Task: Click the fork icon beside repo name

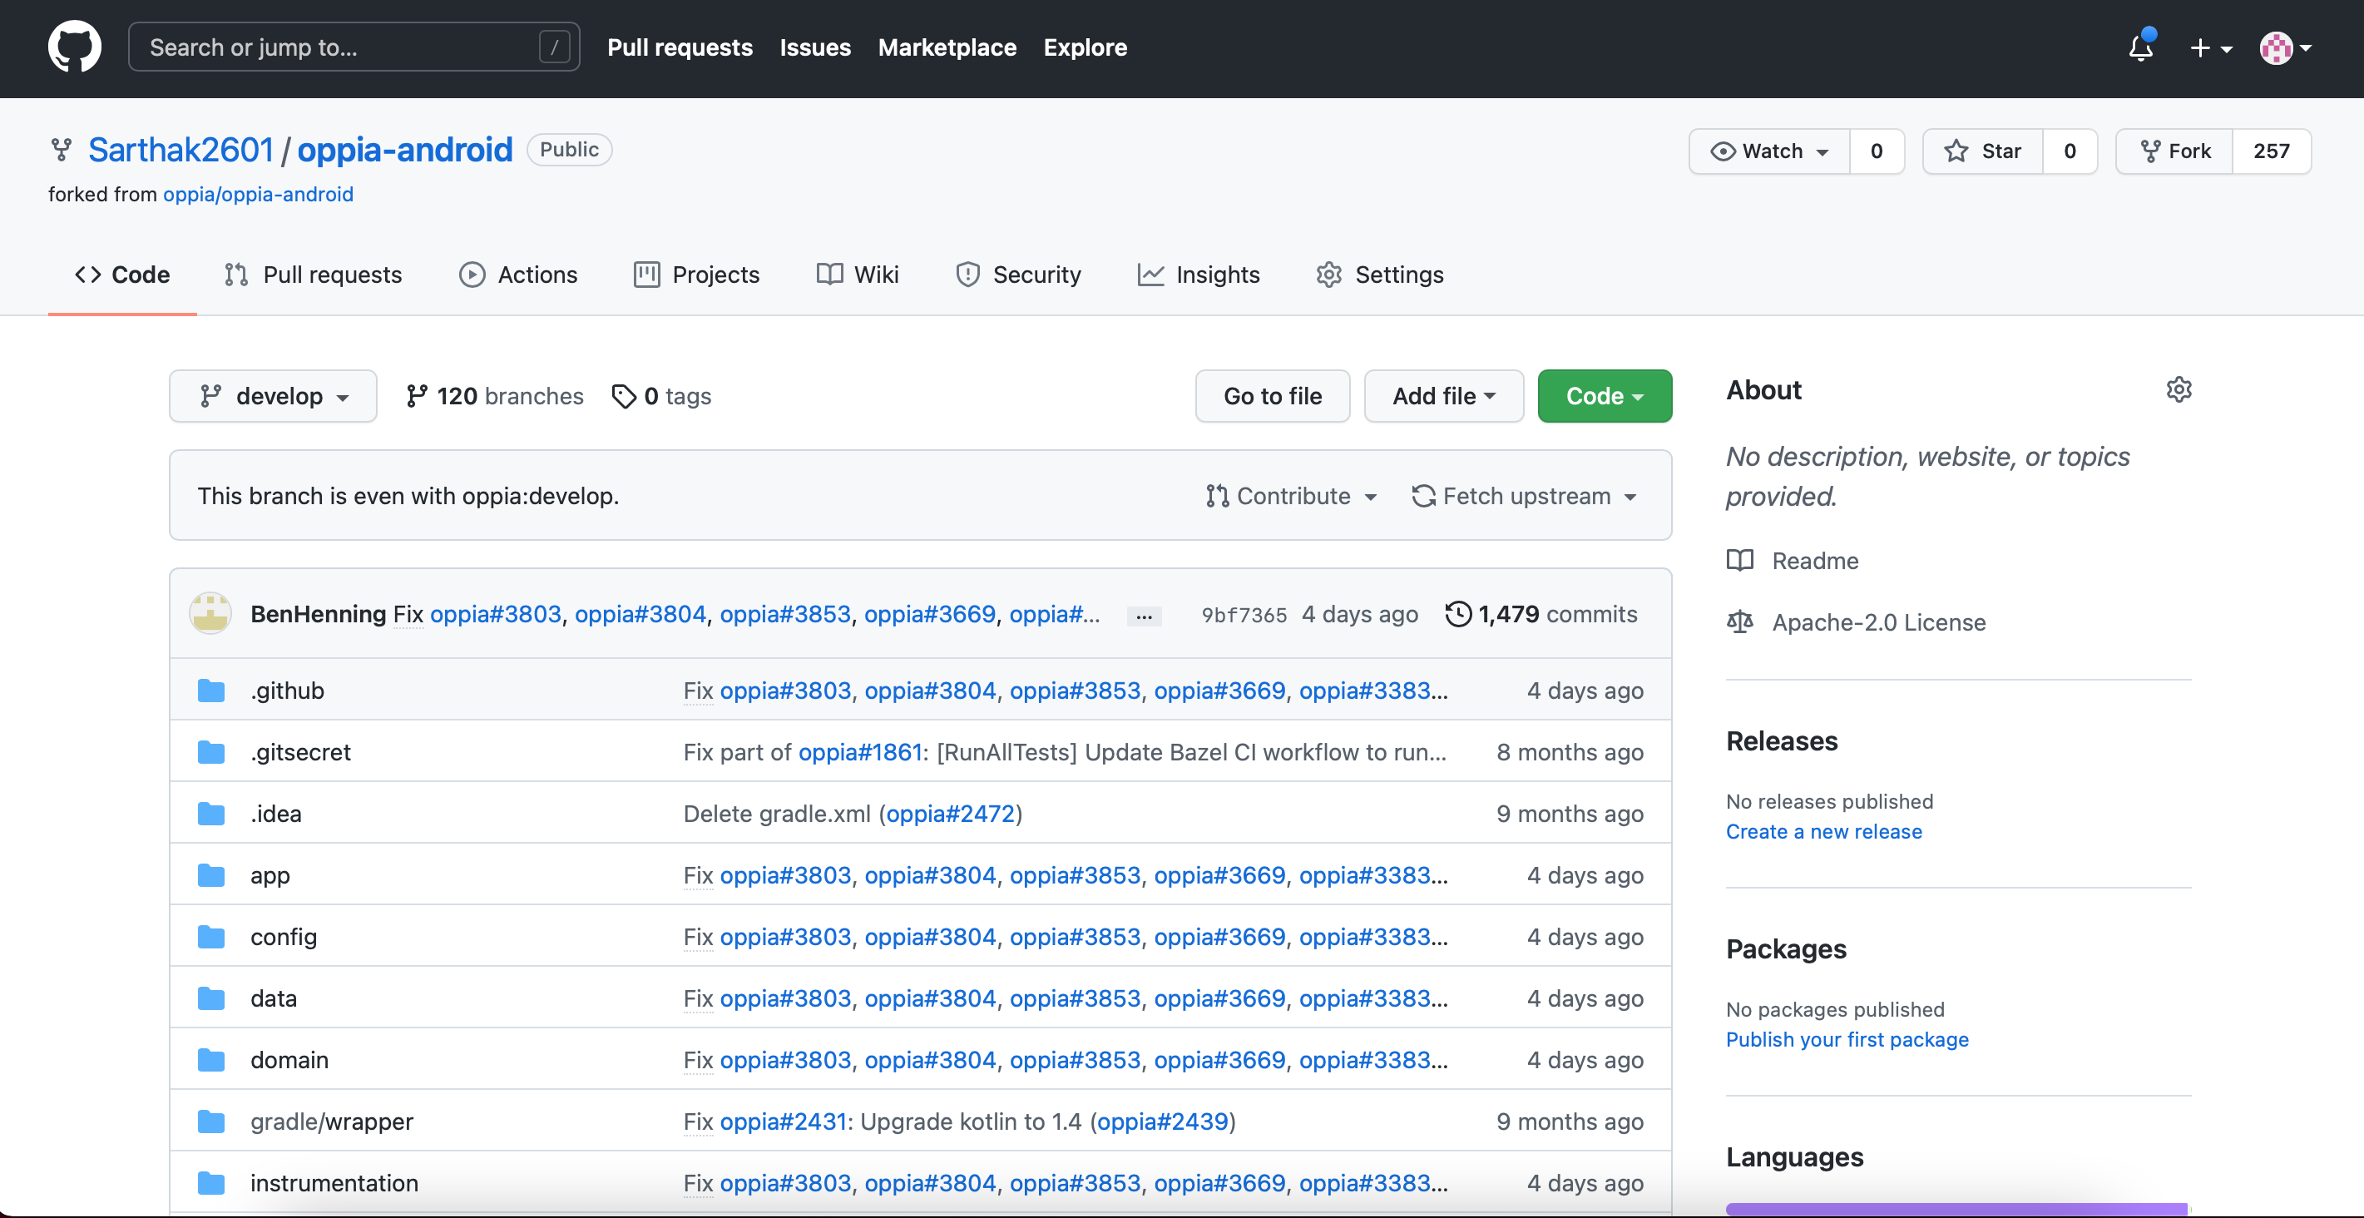Action: click(62, 150)
